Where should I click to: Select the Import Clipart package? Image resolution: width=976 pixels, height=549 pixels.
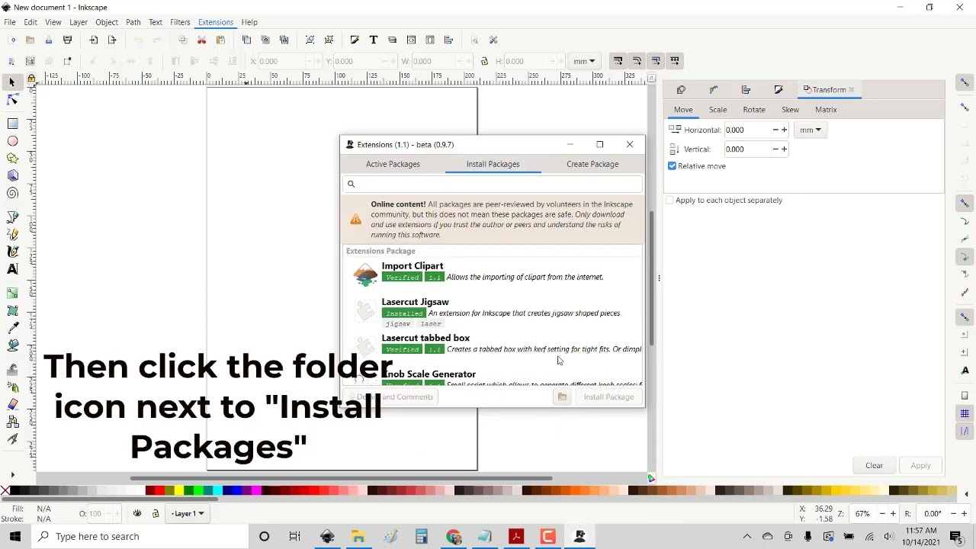point(494,273)
